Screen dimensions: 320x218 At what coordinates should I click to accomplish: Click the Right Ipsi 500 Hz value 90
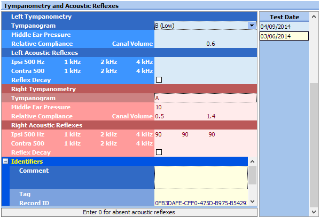tap(158, 134)
